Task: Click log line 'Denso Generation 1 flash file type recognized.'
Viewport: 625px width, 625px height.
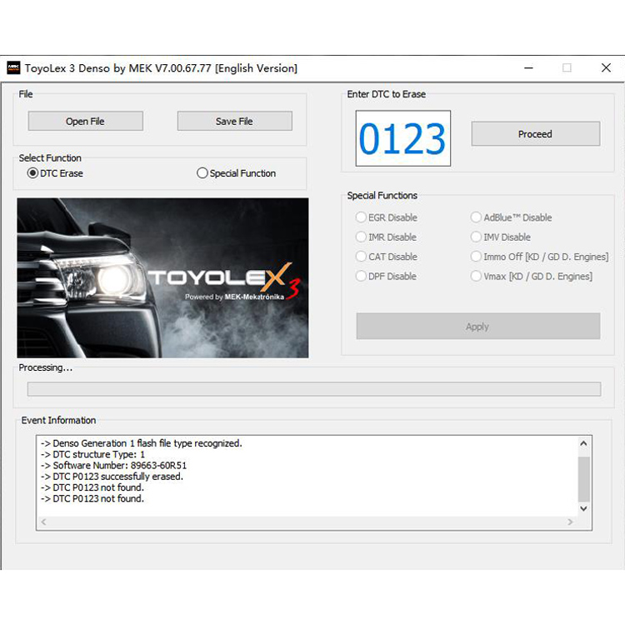Action: (142, 443)
